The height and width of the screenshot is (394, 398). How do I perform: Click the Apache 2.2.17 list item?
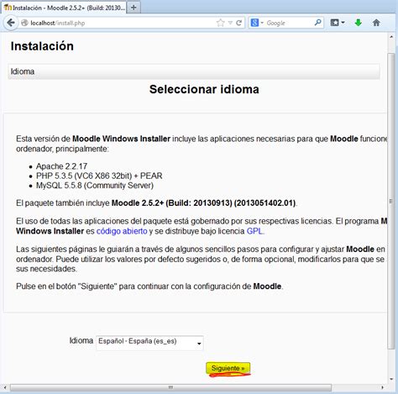[61, 166]
